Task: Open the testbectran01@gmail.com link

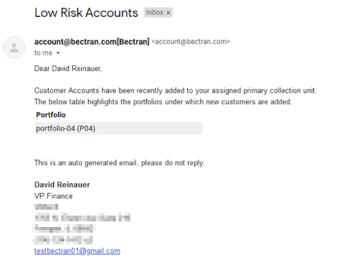Action: pyautogui.click(x=77, y=251)
